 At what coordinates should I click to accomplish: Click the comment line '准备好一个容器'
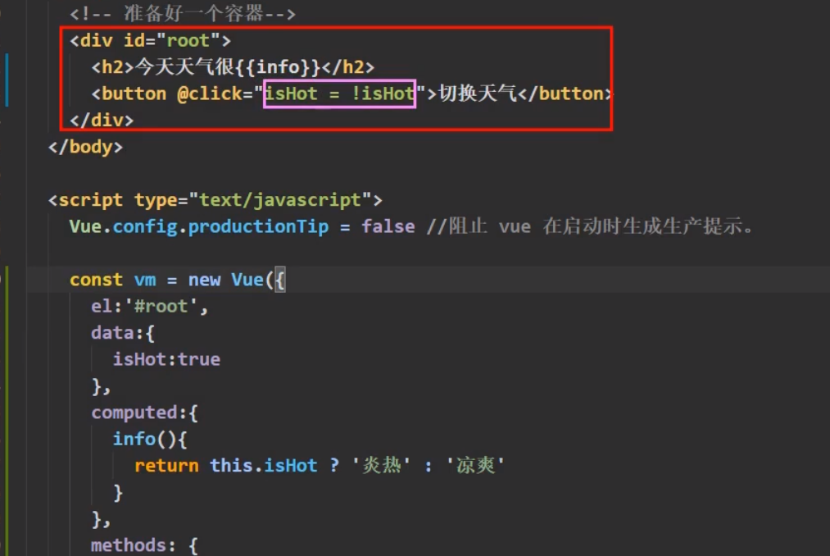[x=183, y=14]
